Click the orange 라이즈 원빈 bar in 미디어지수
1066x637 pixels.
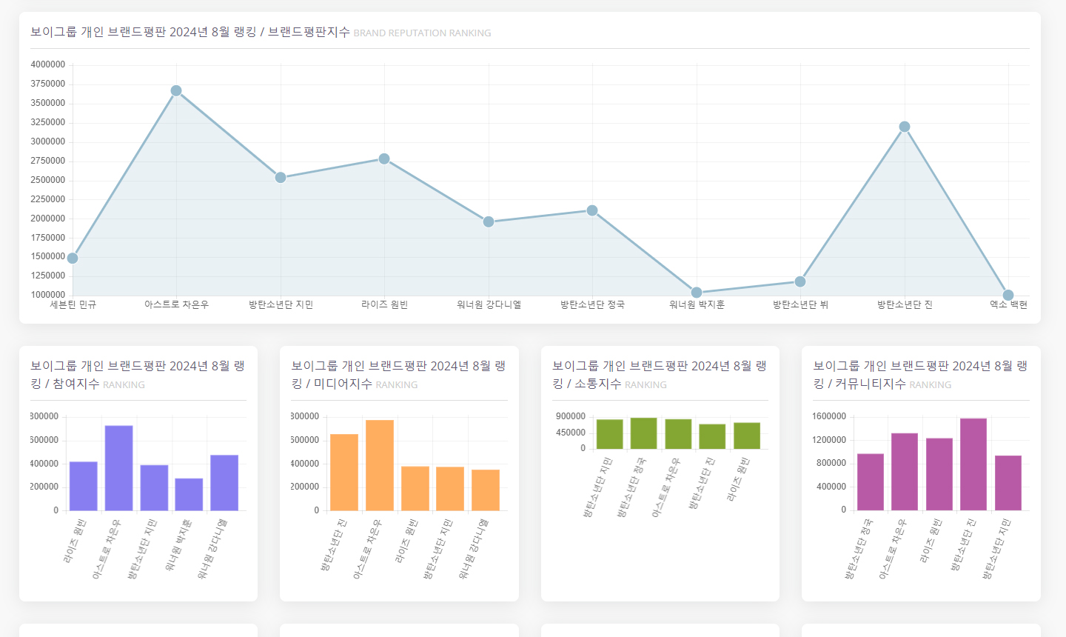point(415,489)
